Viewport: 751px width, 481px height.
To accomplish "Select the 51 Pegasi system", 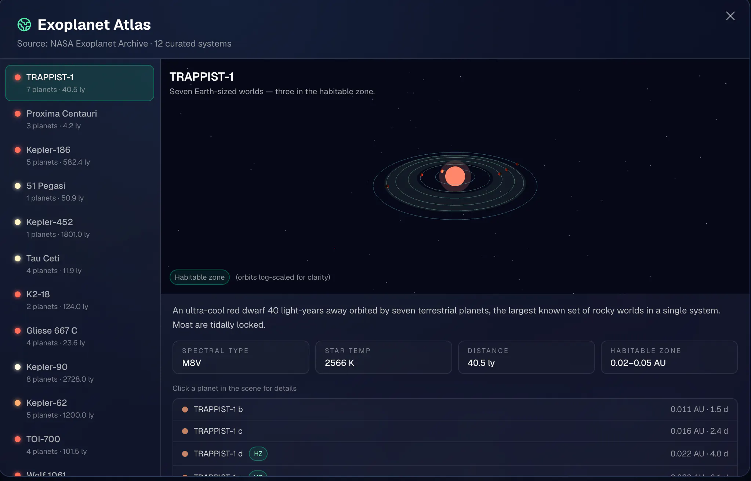I will click(79, 191).
